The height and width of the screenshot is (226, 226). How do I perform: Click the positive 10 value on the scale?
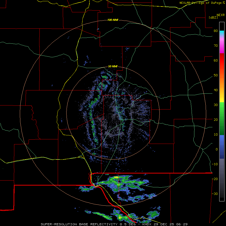tap(216, 135)
